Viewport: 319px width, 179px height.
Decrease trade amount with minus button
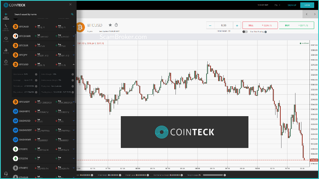(210, 25)
